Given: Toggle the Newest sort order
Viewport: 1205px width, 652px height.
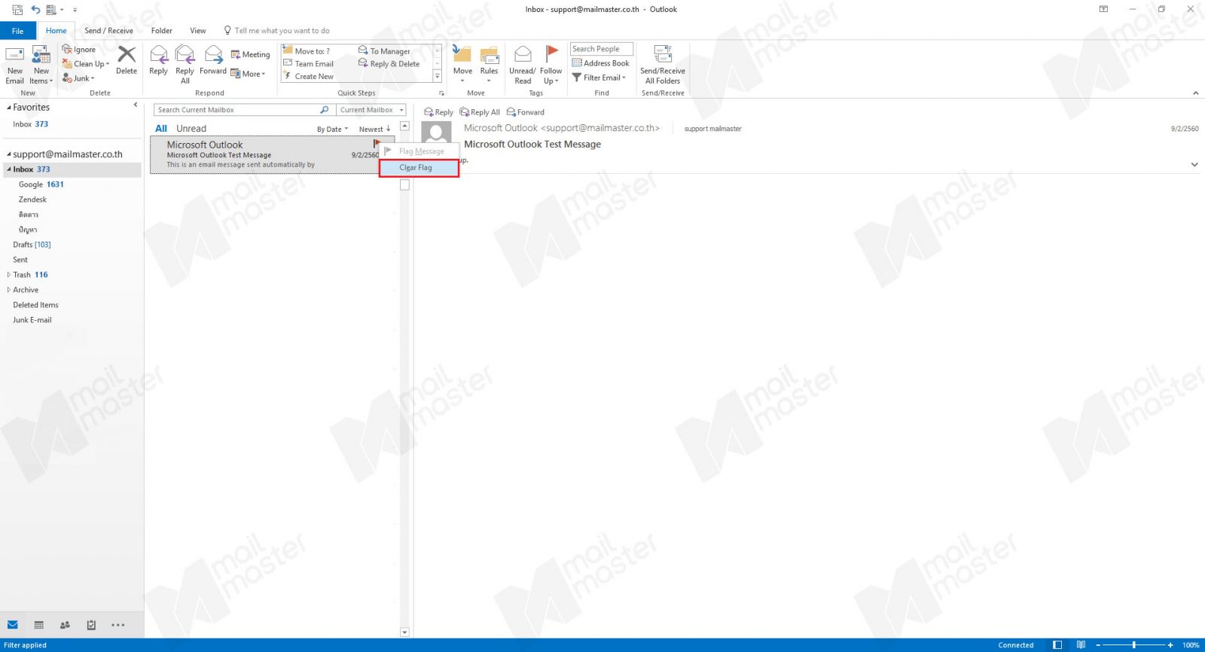Looking at the screenshot, I should (374, 129).
